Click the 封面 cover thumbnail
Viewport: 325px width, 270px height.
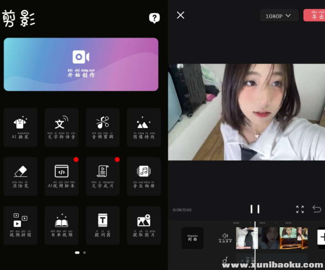pos(192,238)
